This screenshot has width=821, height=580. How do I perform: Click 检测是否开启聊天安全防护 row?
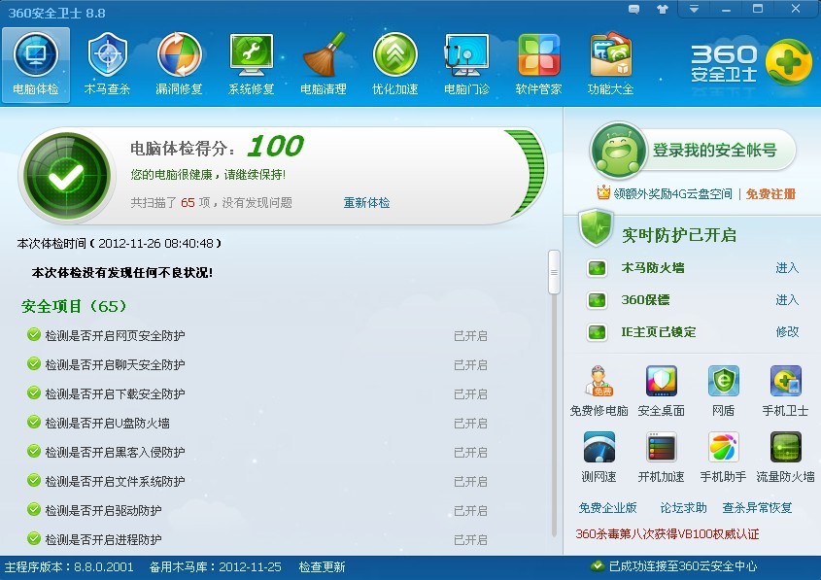(x=257, y=365)
